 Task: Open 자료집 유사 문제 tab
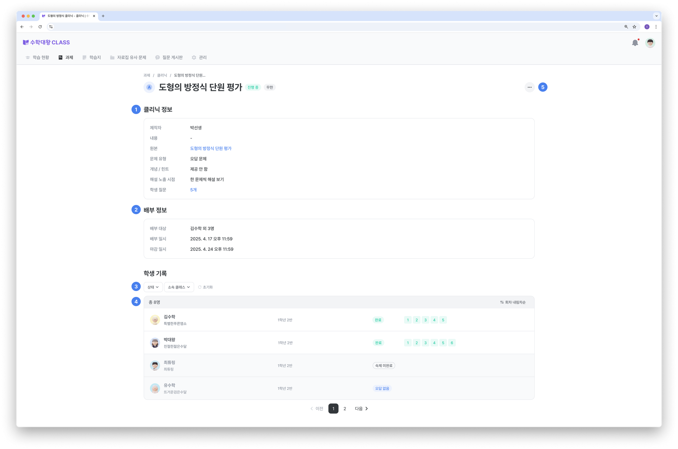pos(128,58)
